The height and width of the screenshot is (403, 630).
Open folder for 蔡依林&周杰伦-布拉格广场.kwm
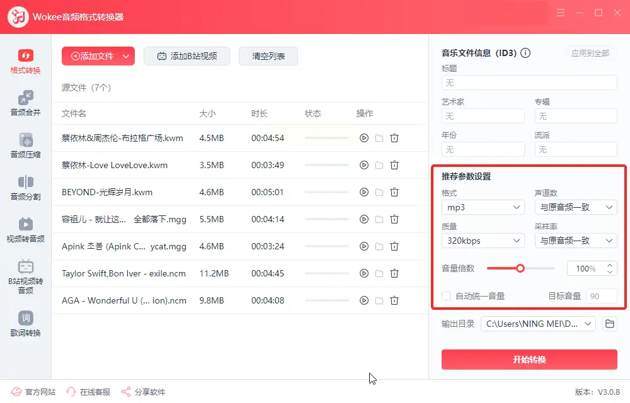tap(379, 138)
